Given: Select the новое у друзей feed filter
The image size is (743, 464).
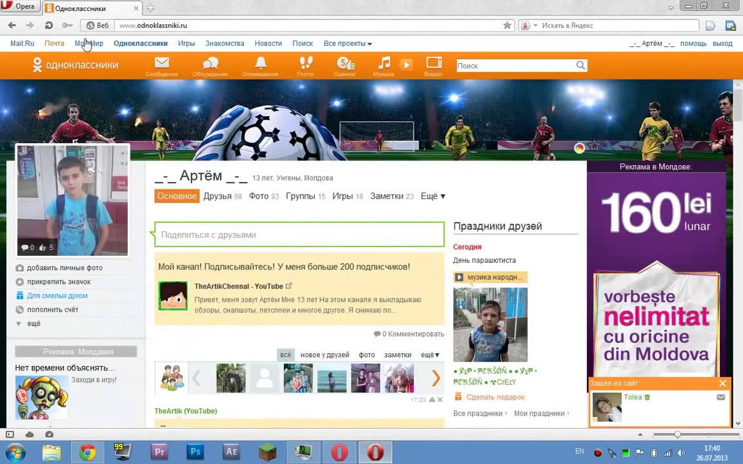Looking at the screenshot, I should coord(324,354).
